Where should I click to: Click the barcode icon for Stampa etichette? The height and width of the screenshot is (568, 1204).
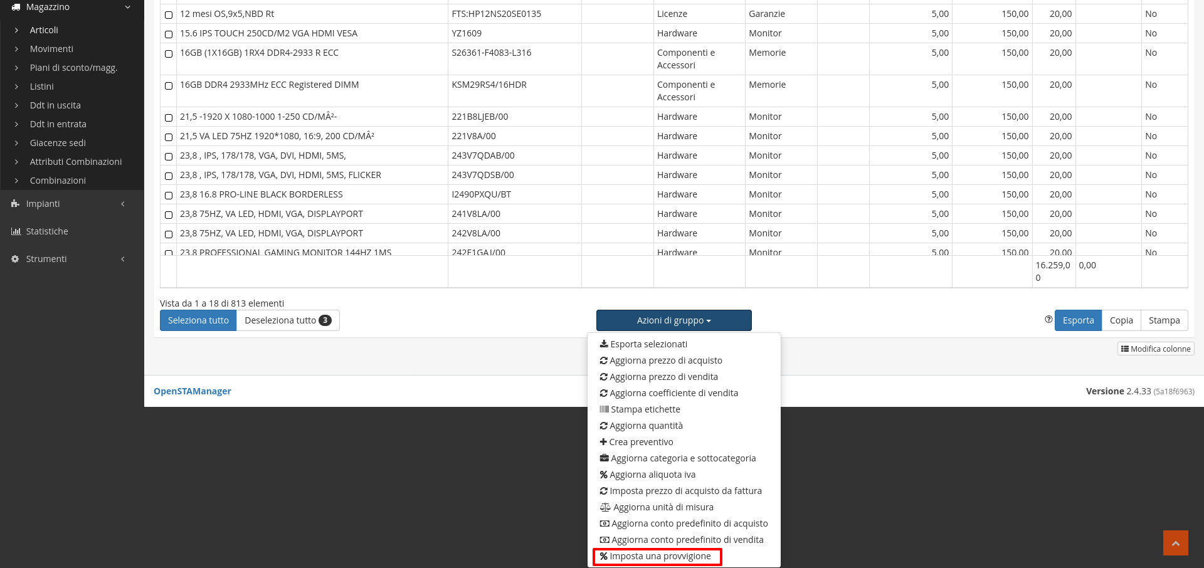tap(604, 409)
